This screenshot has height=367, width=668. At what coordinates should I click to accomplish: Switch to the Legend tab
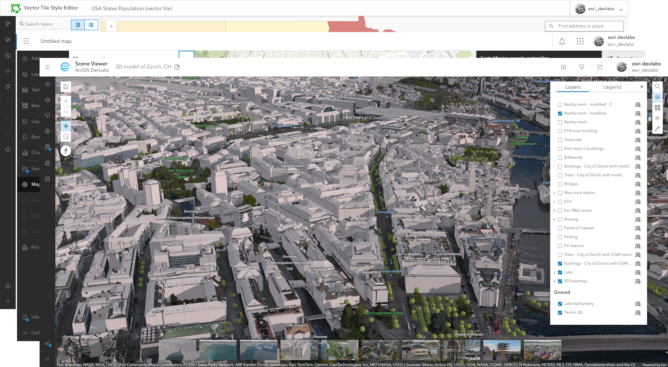612,87
